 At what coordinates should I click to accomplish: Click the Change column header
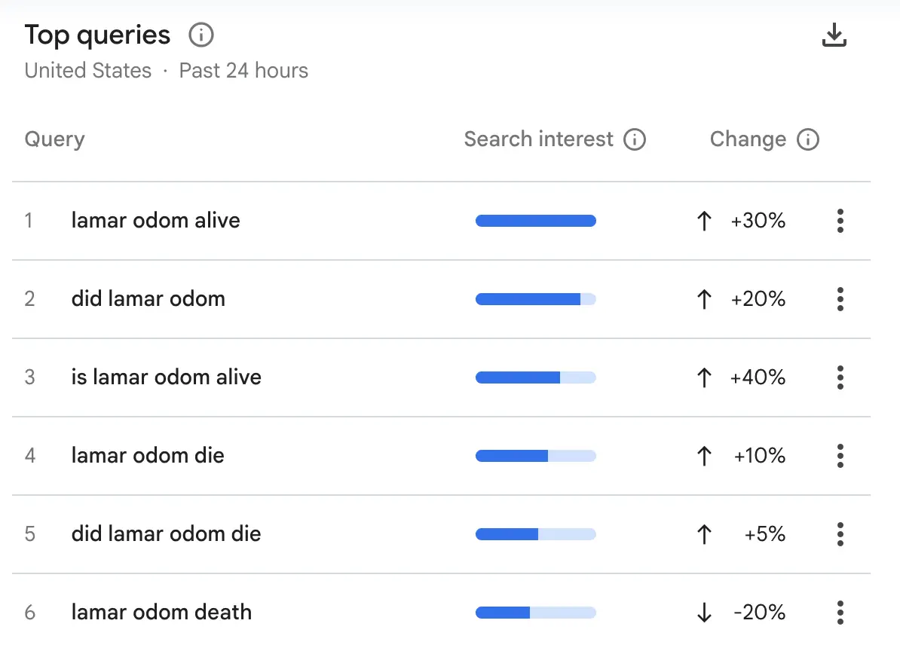coord(748,139)
